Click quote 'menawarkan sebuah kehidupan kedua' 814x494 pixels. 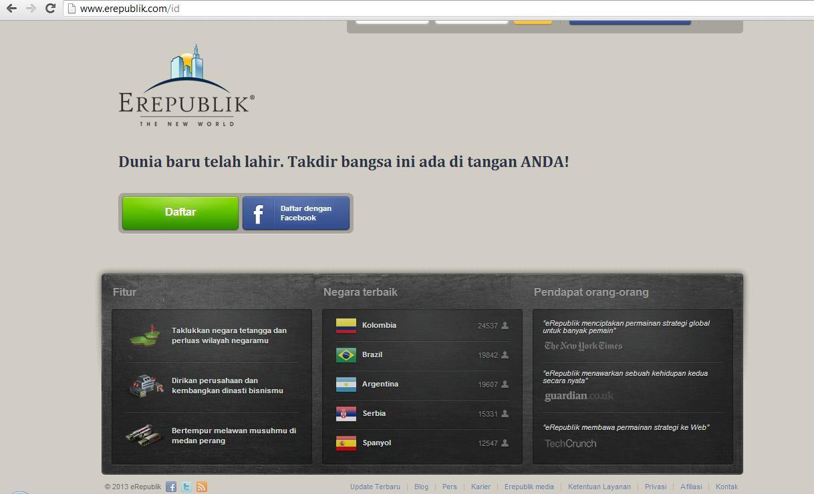pyautogui.click(x=625, y=377)
